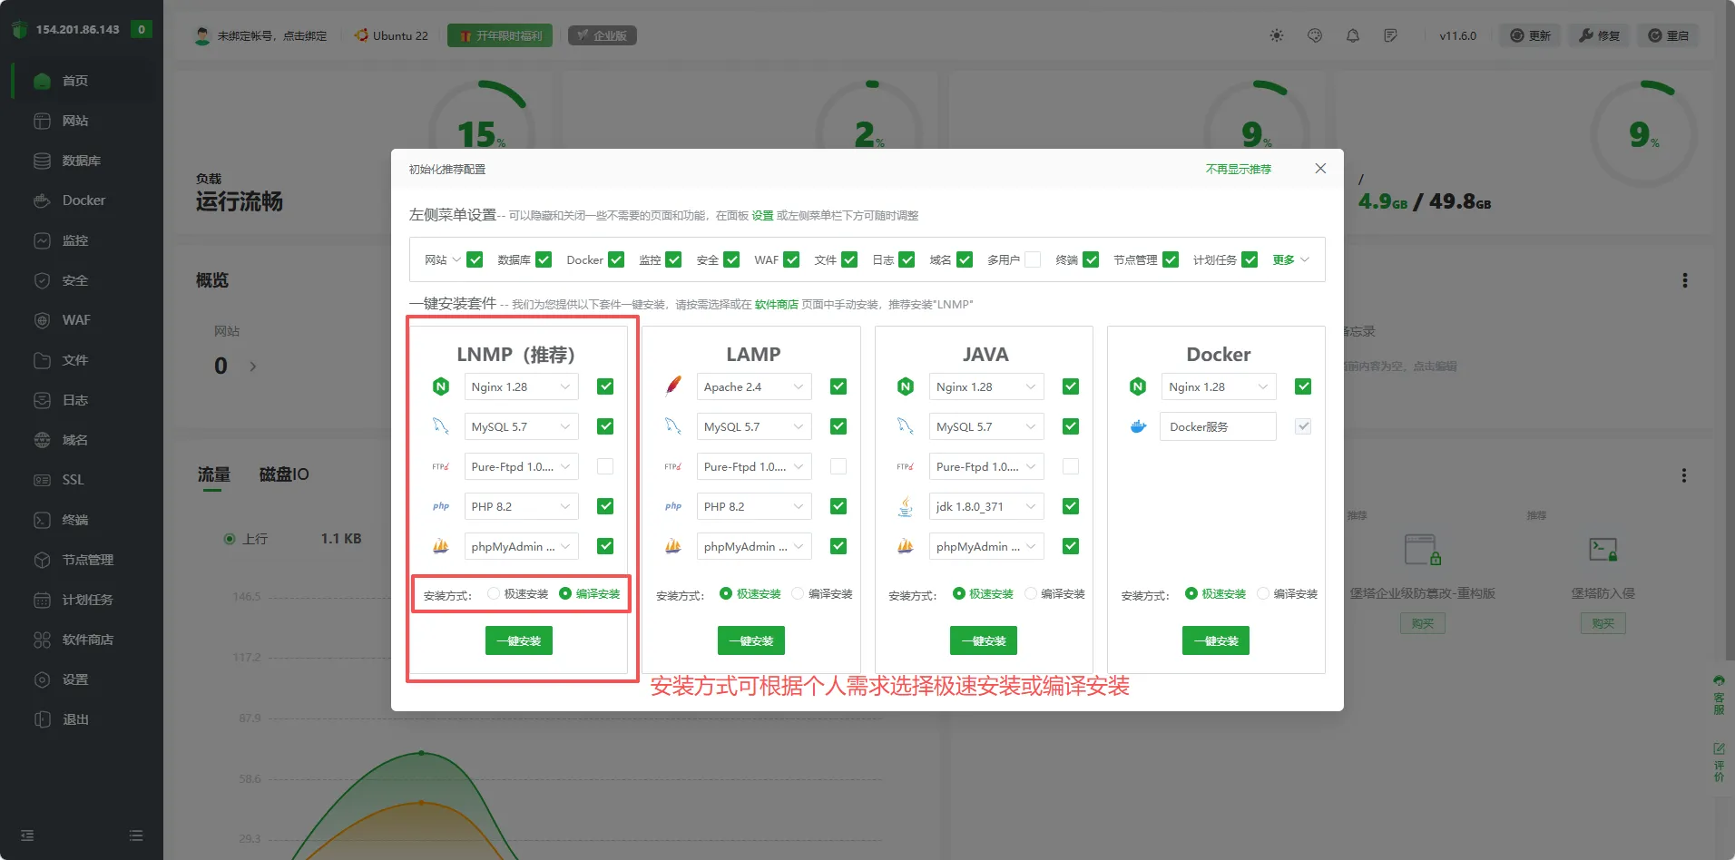Open 首页 in the sidebar menu

click(x=74, y=81)
